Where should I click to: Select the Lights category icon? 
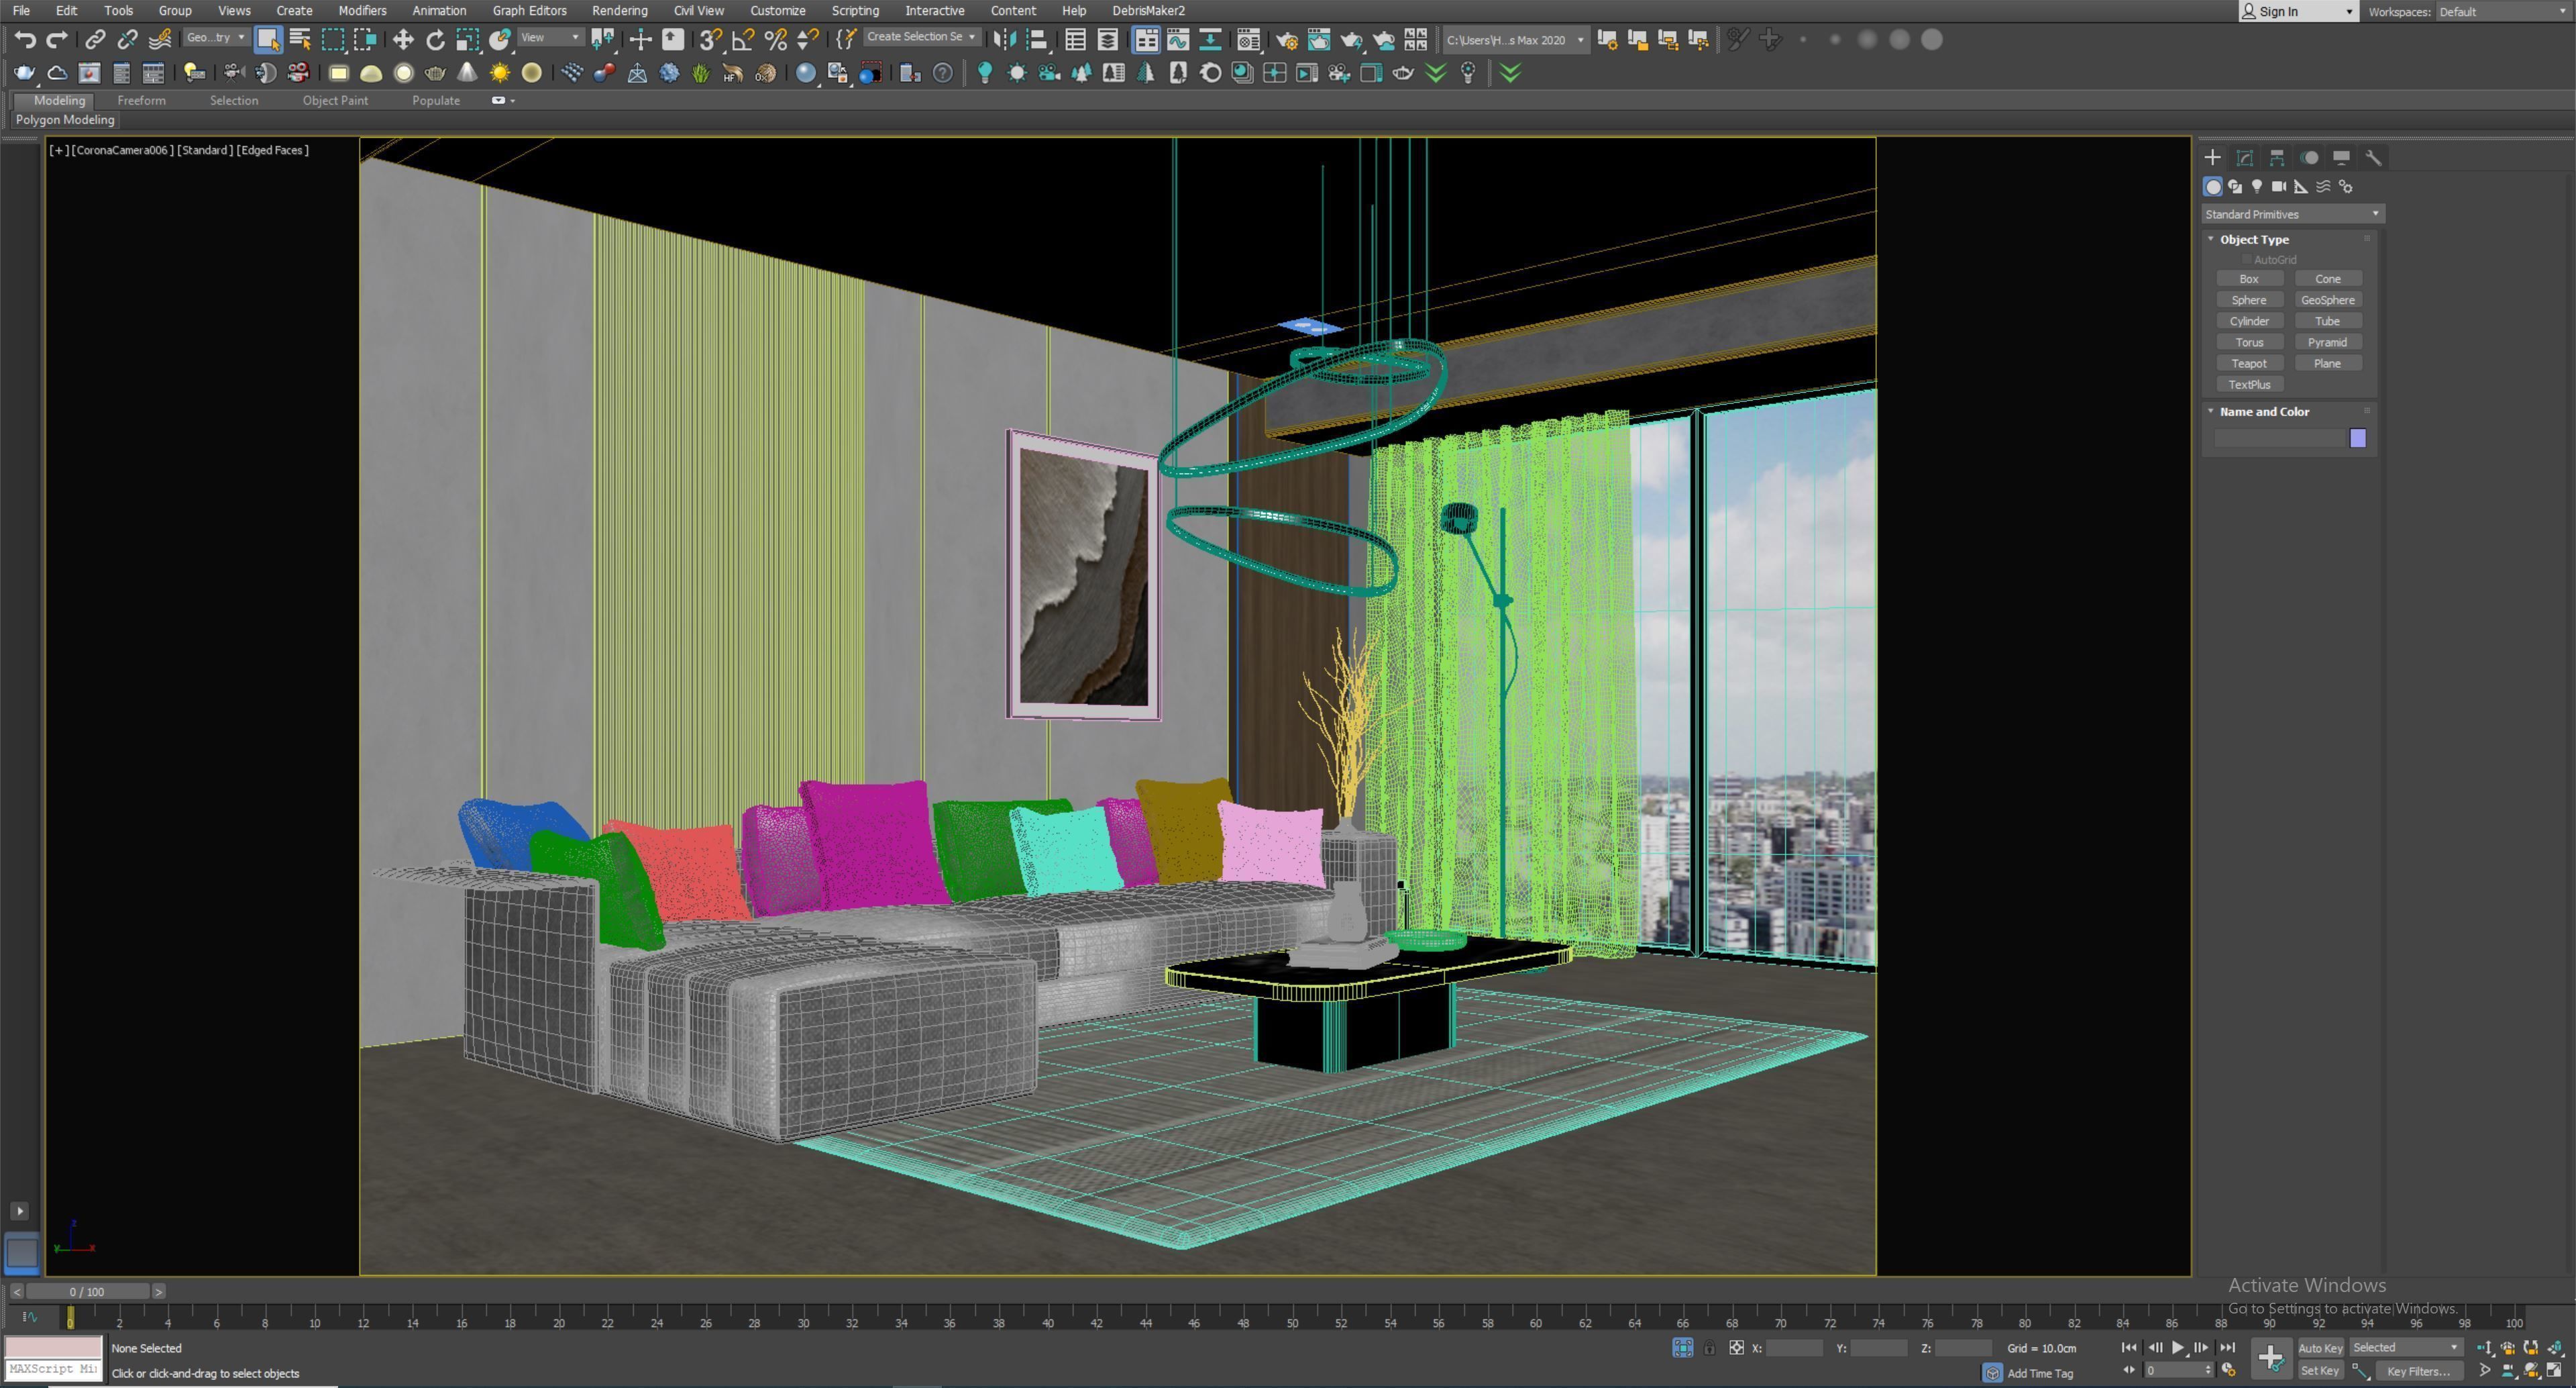[2257, 186]
